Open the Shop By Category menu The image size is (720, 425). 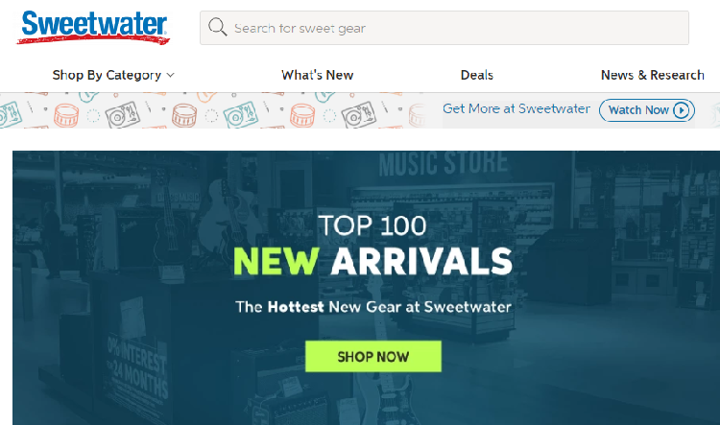(113, 75)
